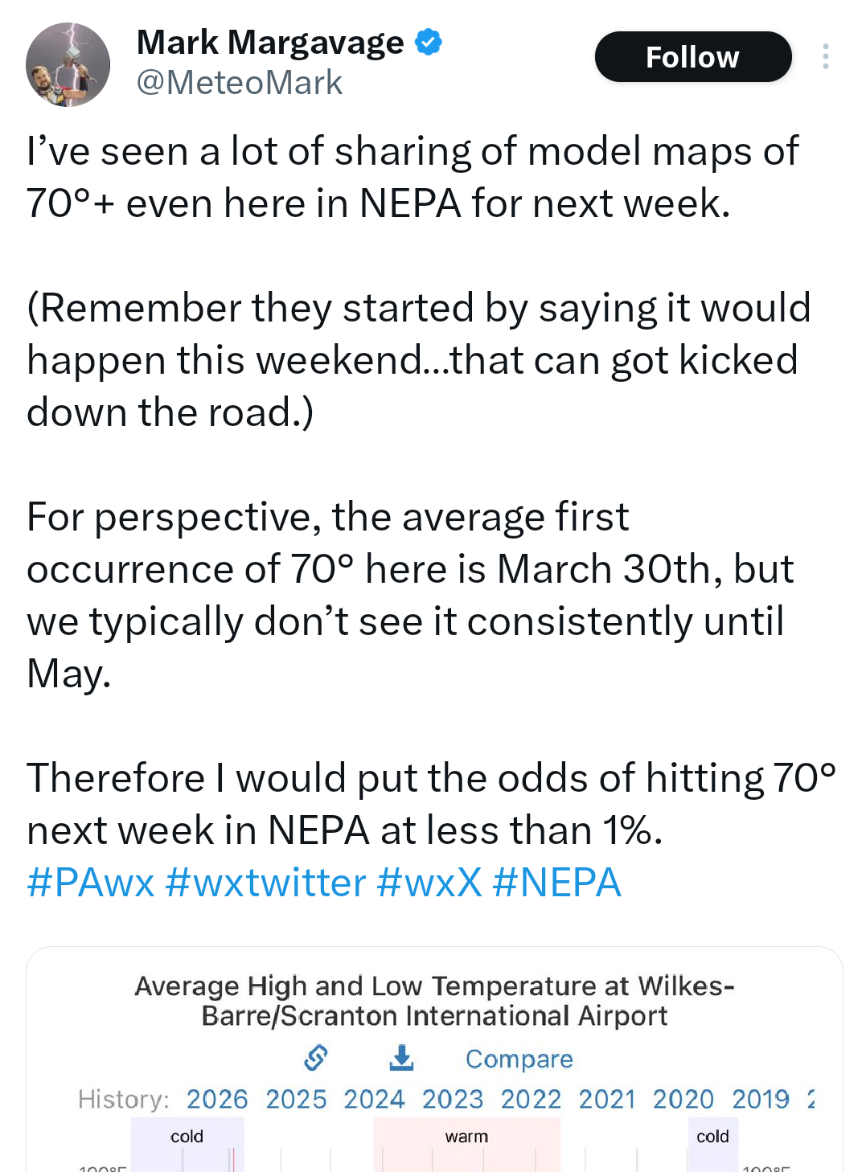This screenshot has width=862, height=1172.
Task: Click the warm season band label
Action: click(466, 1137)
